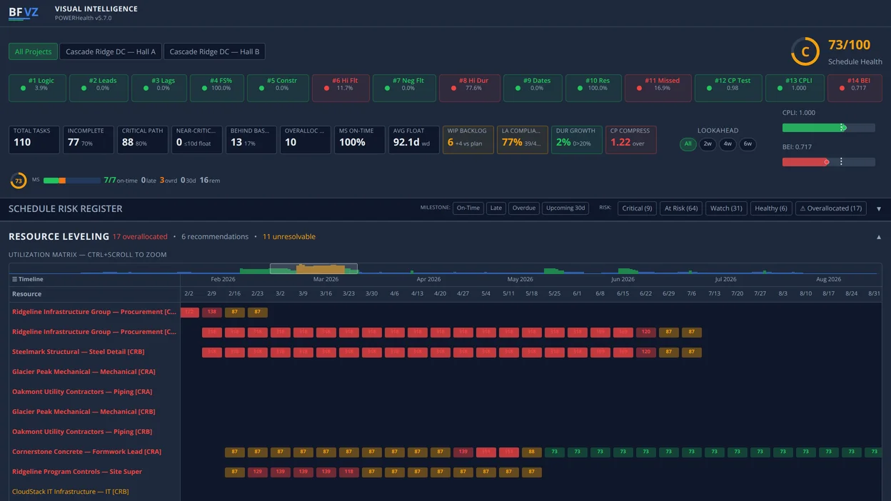
Task: Select the All Projects tab
Action: coord(33,51)
